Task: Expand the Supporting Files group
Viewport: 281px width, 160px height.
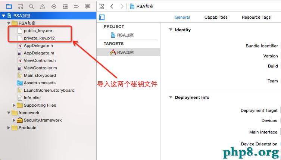Action: pos(14,105)
